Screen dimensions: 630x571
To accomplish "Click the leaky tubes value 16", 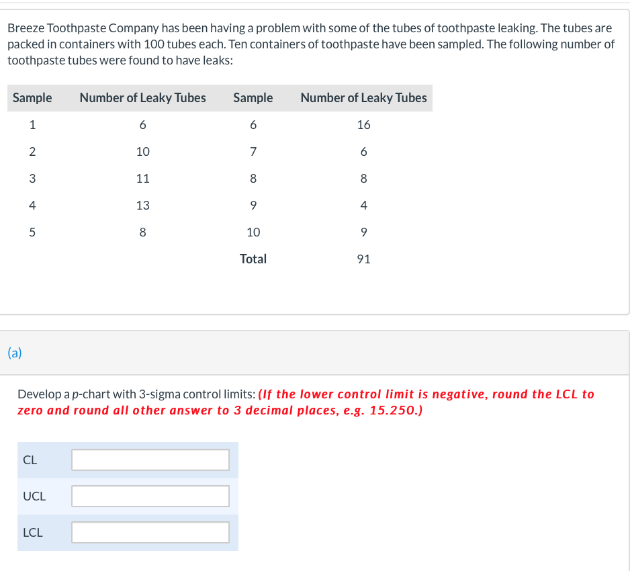I will pyautogui.click(x=363, y=124).
